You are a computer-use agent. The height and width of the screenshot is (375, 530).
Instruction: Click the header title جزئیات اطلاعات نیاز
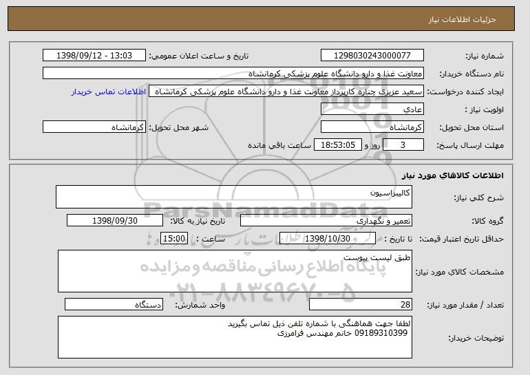(462, 19)
